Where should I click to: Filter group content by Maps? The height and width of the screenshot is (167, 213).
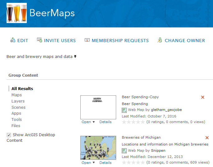coord(17,95)
